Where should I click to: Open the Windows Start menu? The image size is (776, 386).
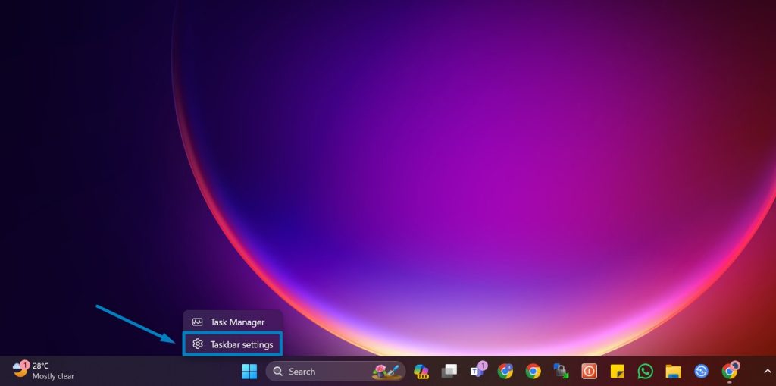coord(249,372)
